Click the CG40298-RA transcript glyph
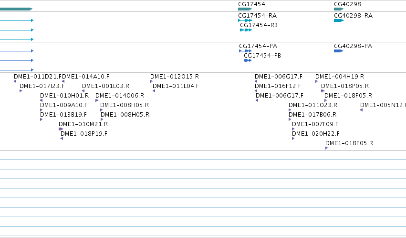The image size is (406, 238). pos(339,20)
